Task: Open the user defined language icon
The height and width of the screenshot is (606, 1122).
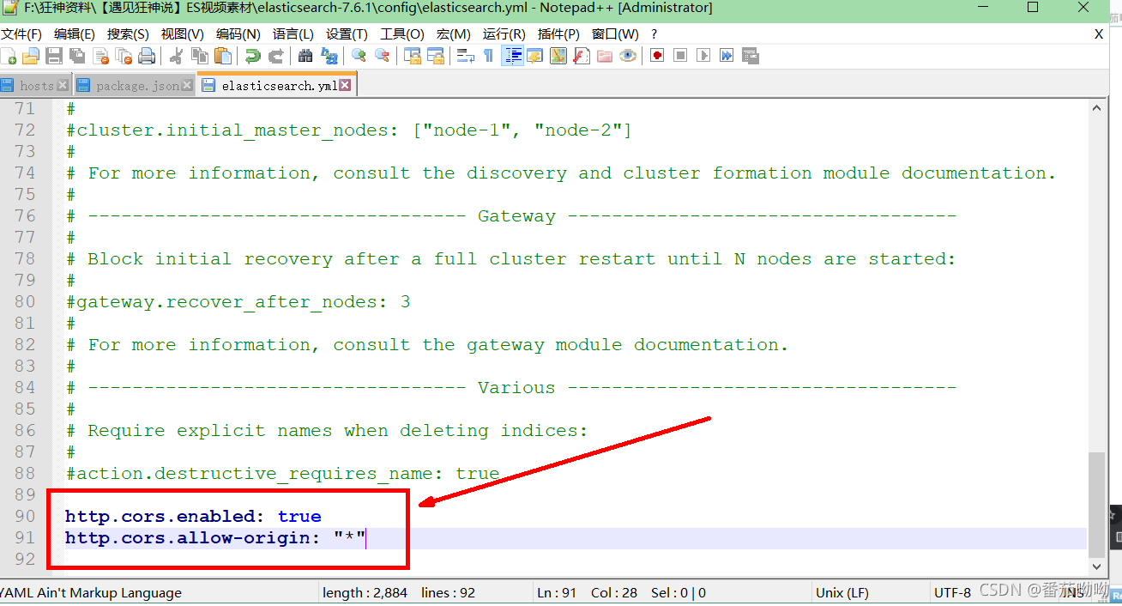Action: 535,57
